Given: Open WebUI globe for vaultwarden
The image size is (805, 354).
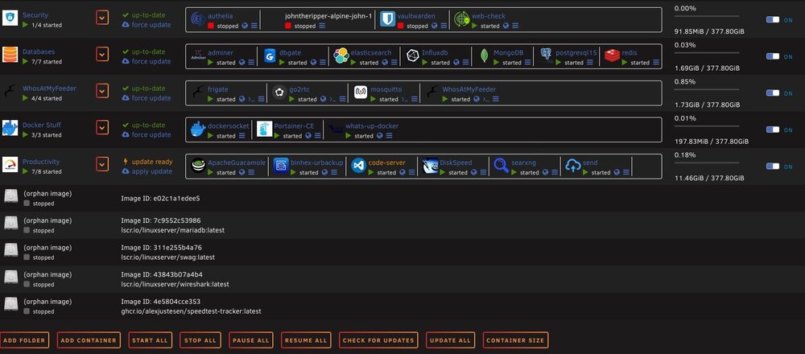Looking at the screenshot, I should [x=435, y=26].
